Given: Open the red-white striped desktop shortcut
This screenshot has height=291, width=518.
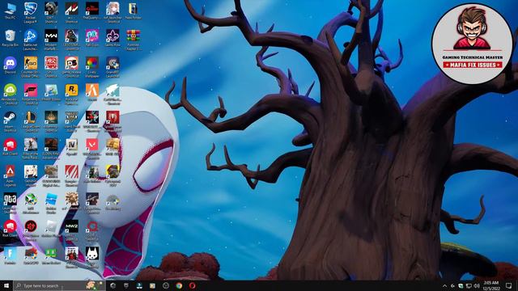Looking at the screenshot, I should pyautogui.click(x=71, y=176).
